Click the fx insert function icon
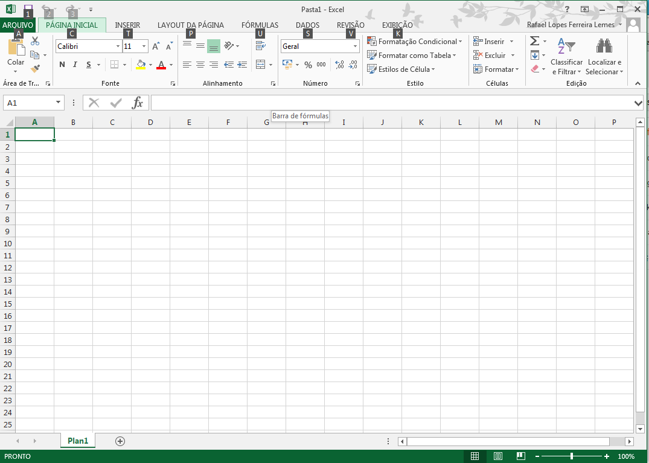Screen dimensions: 649x463 138,102
